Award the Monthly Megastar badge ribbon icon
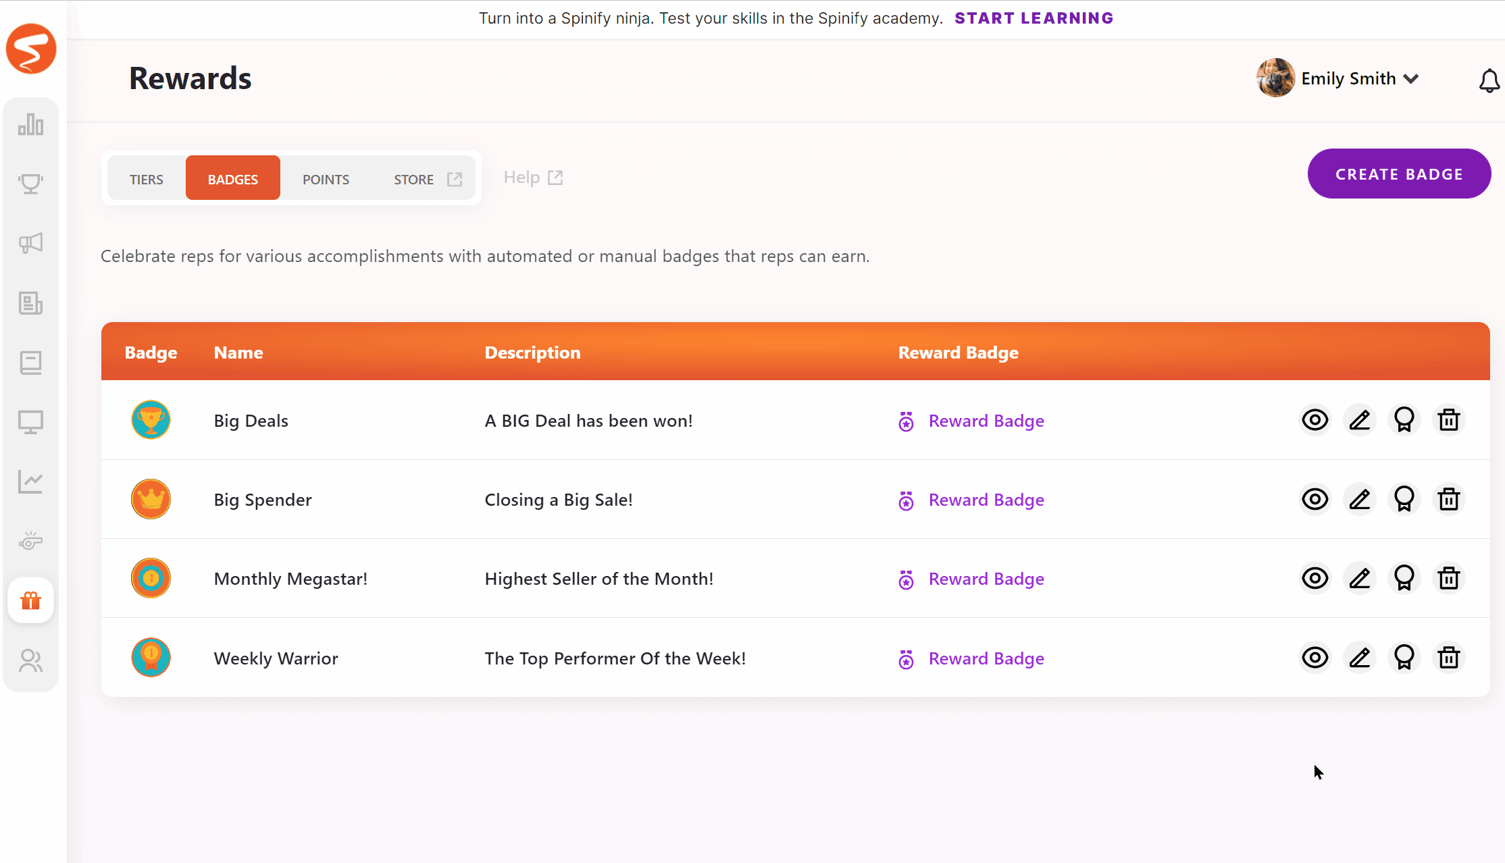Viewport: 1505px width, 863px height. [1404, 579]
